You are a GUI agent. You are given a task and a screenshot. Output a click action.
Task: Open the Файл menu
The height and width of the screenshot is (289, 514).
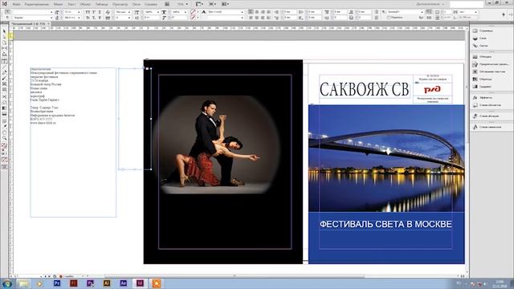16,4
